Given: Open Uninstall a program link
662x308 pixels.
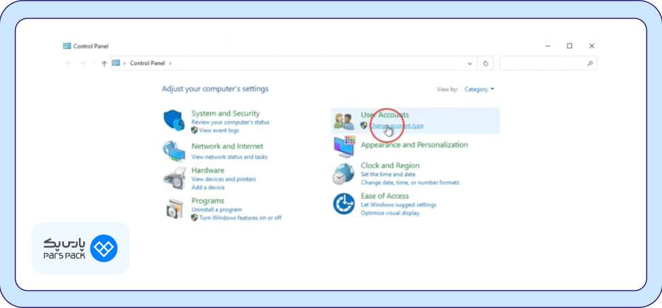Looking at the screenshot, I should coord(217,209).
